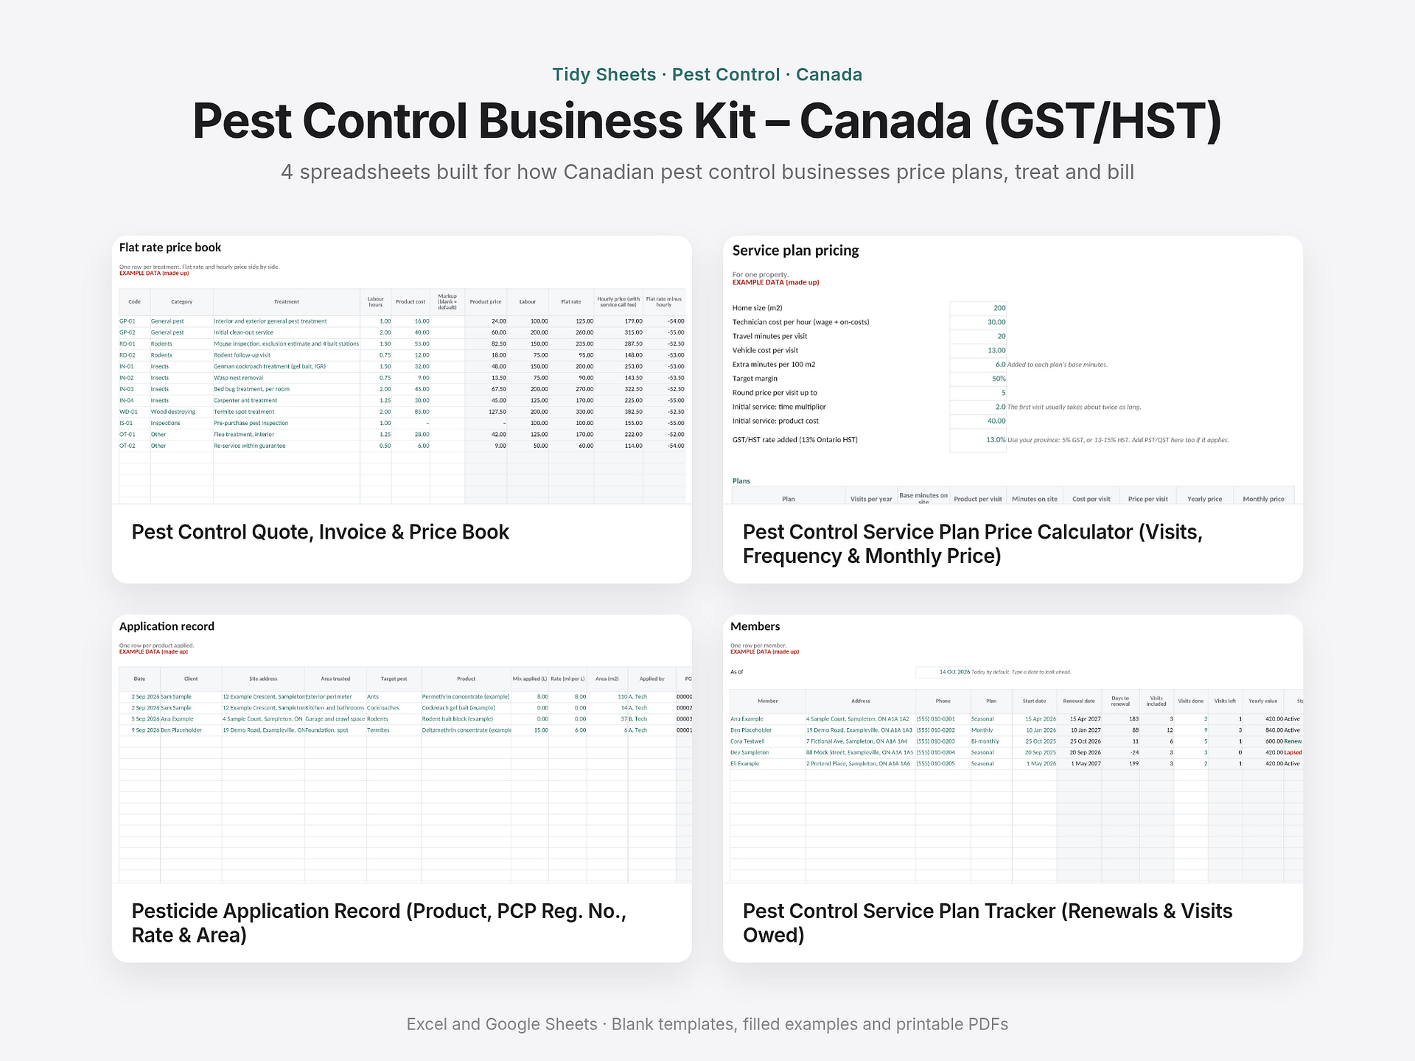This screenshot has width=1415, height=1061.
Task: Click the 'Technician cost per hour' label
Action: (800, 322)
